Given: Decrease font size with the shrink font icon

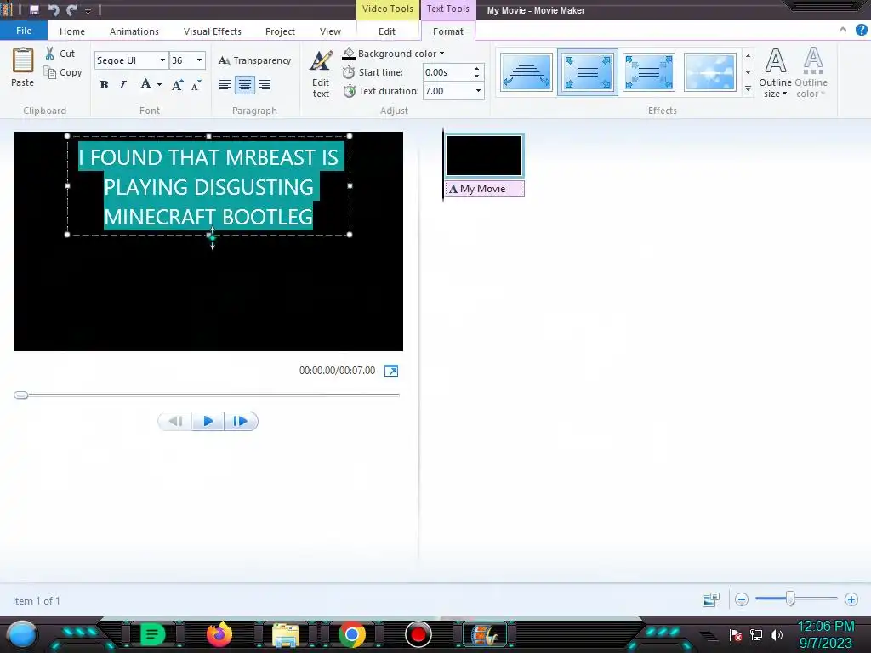Looking at the screenshot, I should (x=196, y=85).
